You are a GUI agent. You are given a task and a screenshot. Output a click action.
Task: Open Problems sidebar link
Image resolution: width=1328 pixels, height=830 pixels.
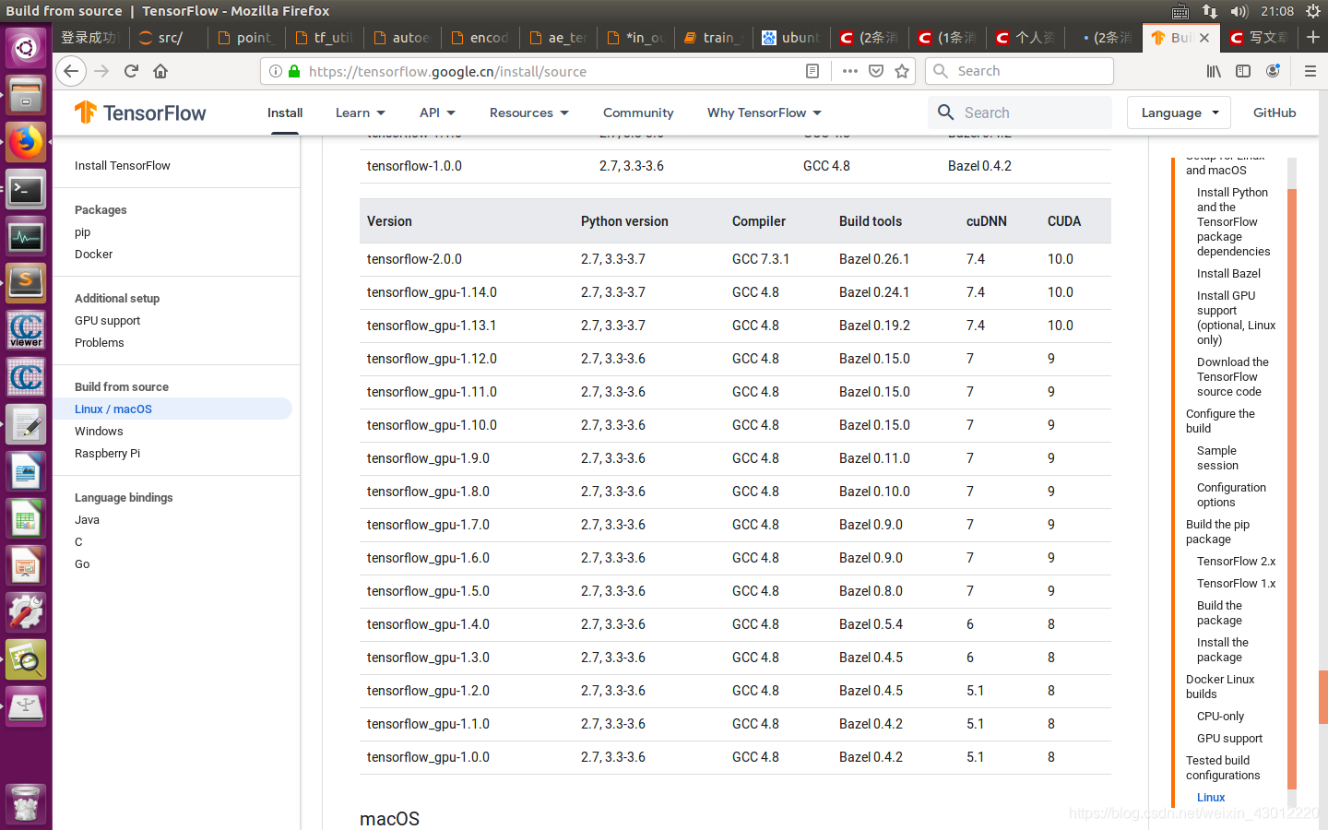pos(100,343)
